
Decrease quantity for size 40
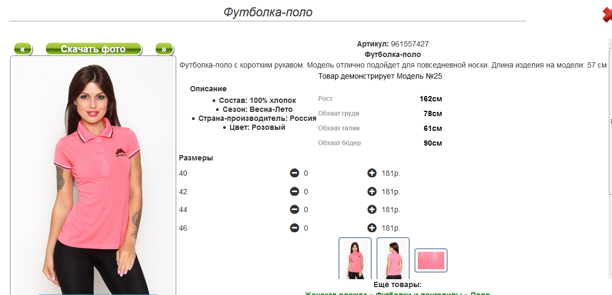(x=294, y=173)
